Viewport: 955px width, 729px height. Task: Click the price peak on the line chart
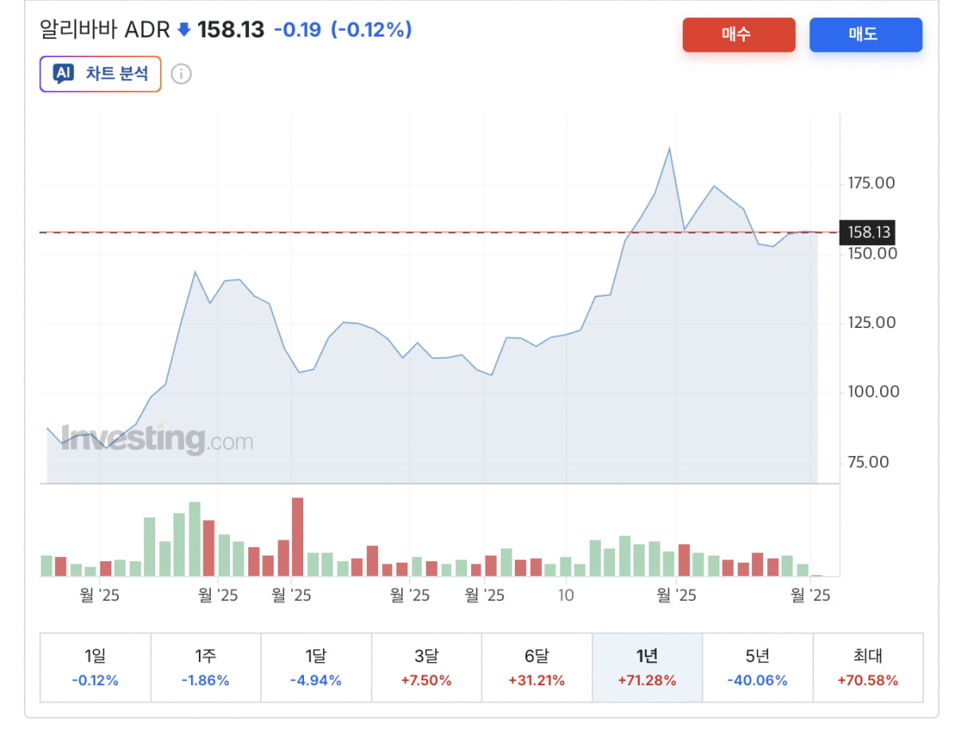[x=669, y=148]
